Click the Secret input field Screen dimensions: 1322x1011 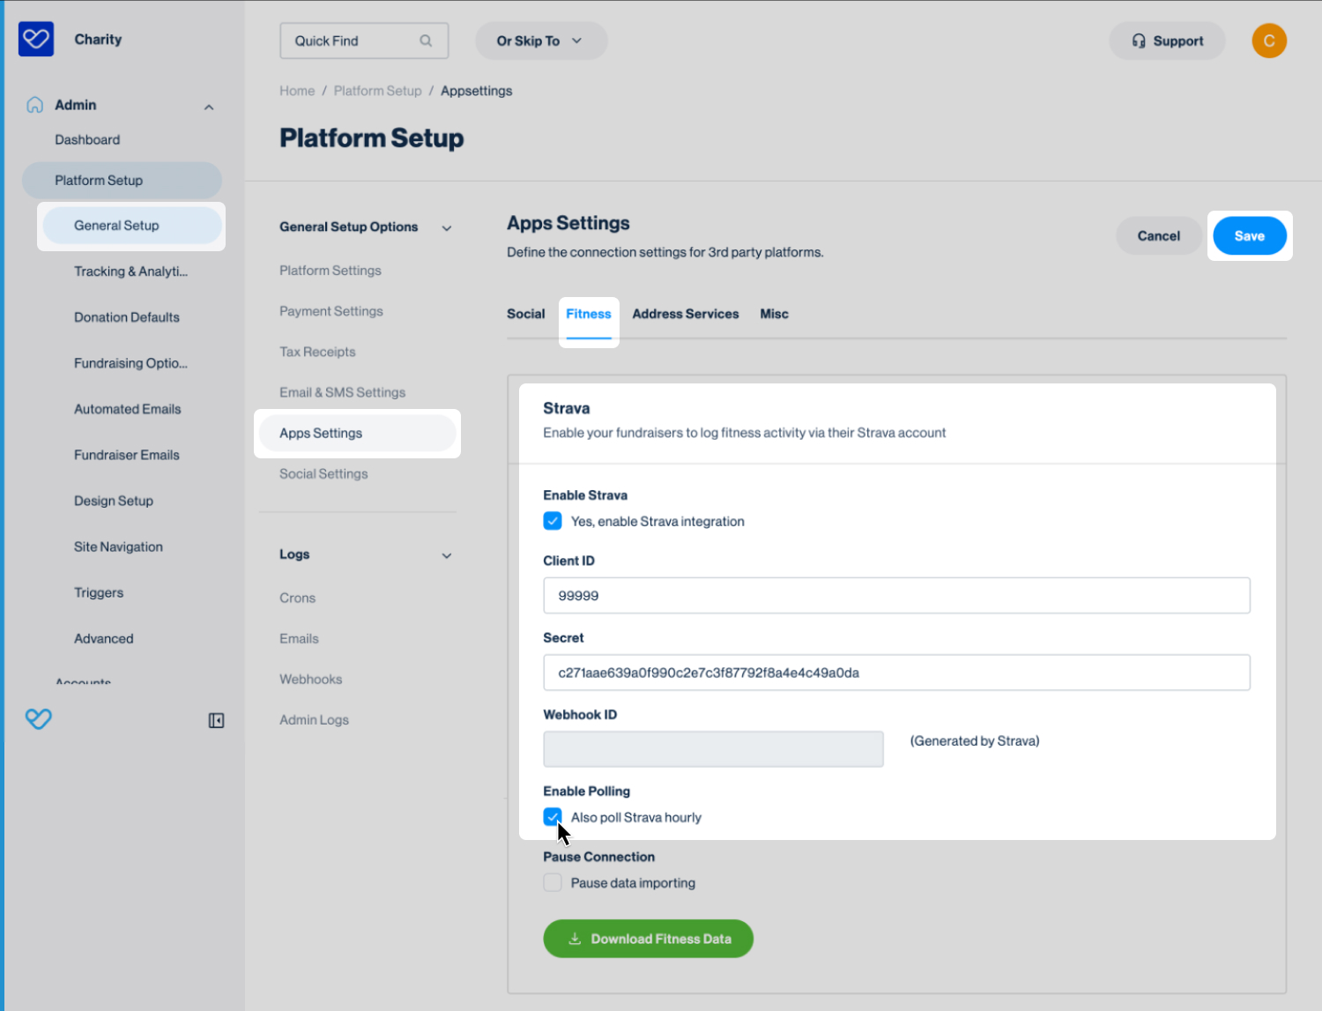[896, 673]
